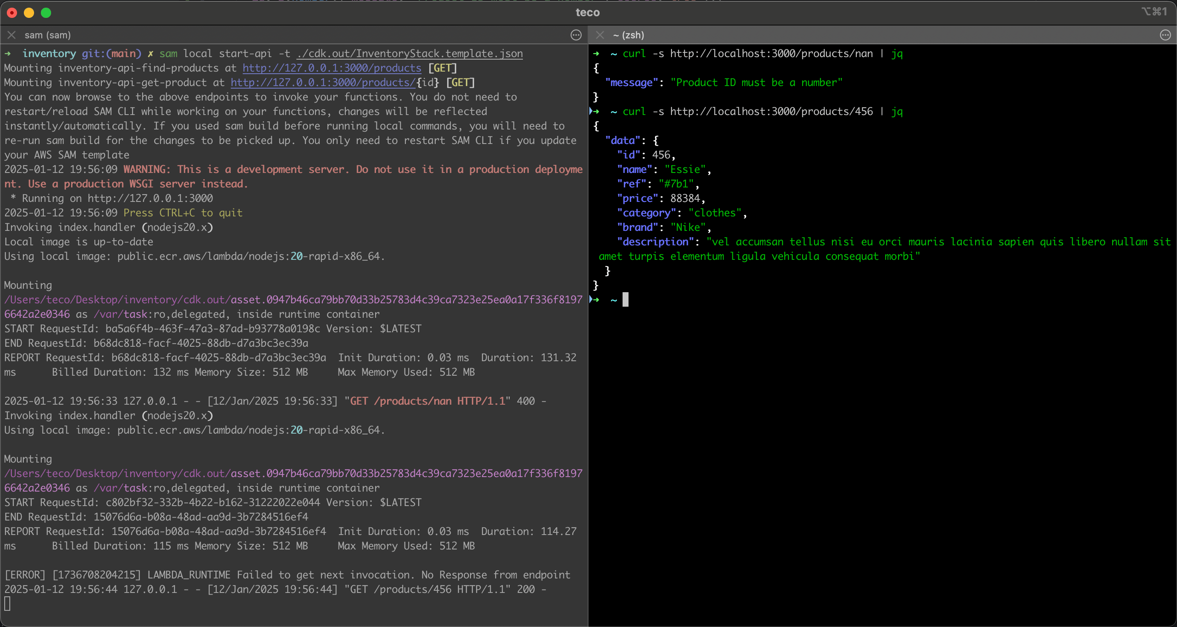Open the 127.0.0.1:3000/products link
The height and width of the screenshot is (627, 1177).
click(x=332, y=68)
